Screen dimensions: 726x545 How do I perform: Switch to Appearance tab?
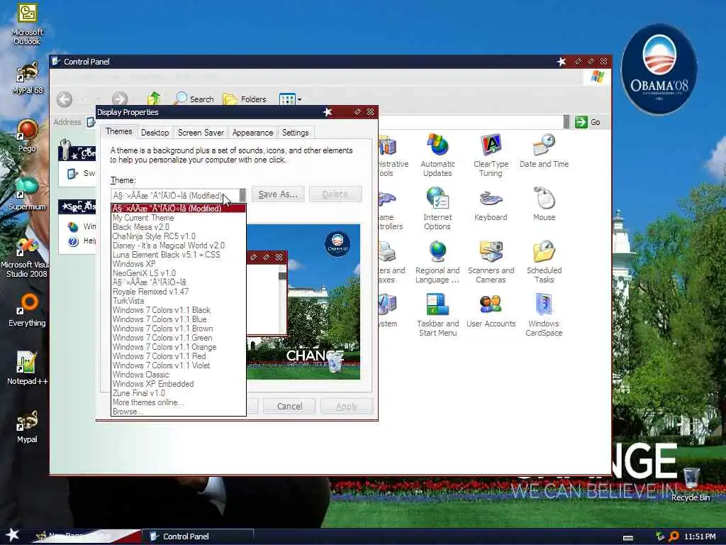pos(253,133)
